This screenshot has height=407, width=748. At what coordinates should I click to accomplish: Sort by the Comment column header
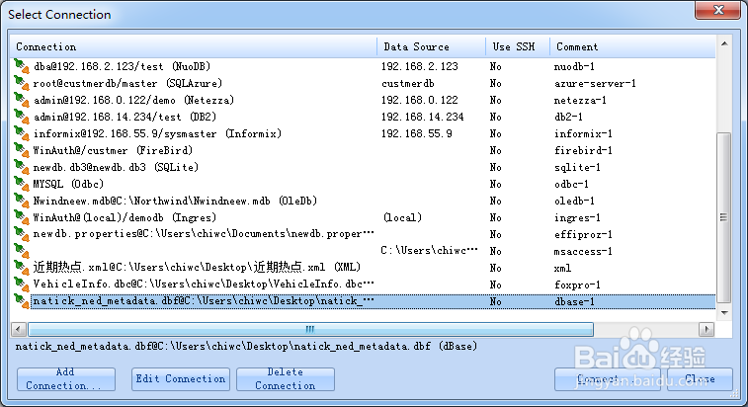(x=632, y=46)
